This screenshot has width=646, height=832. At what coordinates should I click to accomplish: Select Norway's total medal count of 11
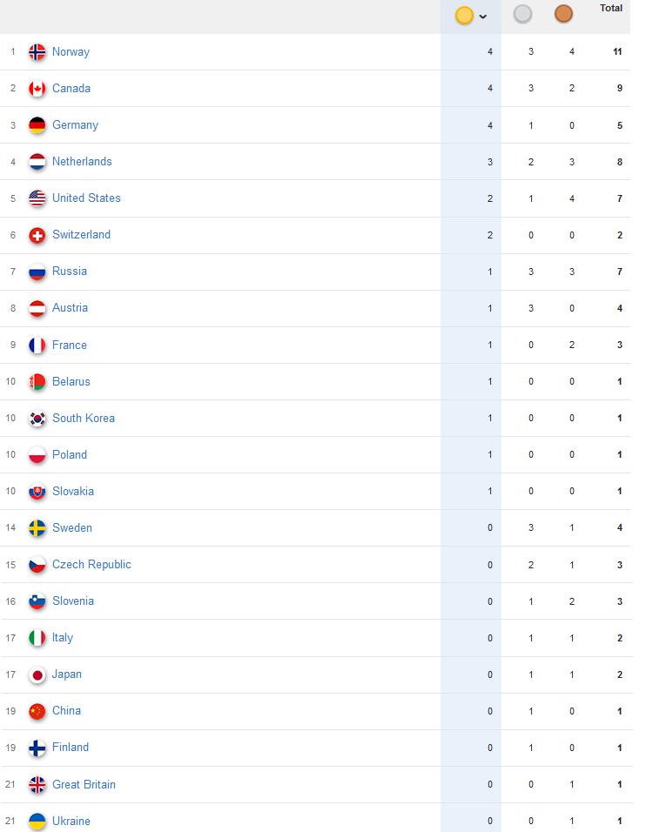tap(617, 52)
